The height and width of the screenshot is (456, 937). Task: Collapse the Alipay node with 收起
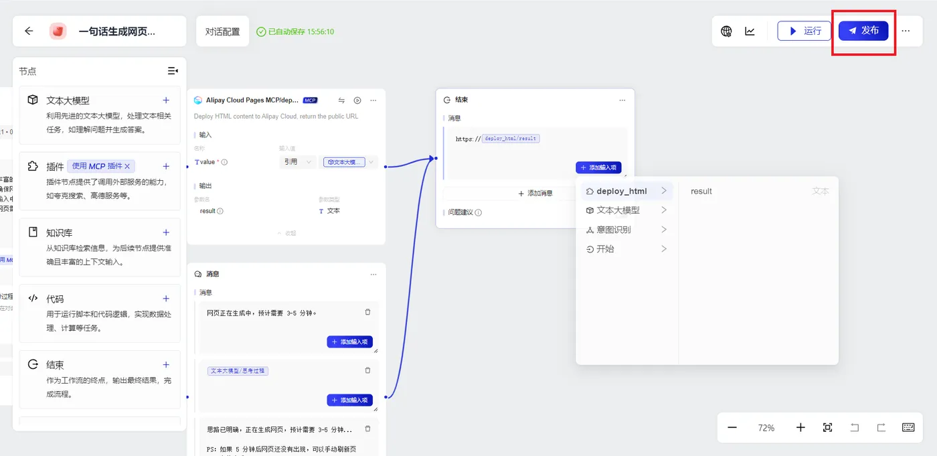[x=286, y=233]
